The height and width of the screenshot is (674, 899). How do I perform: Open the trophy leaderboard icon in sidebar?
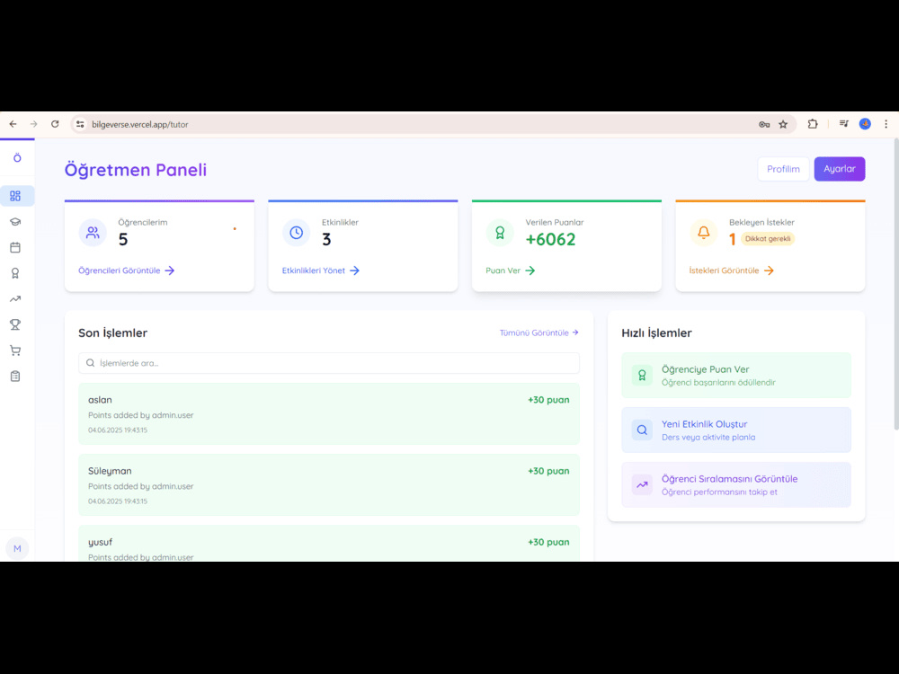click(x=15, y=325)
